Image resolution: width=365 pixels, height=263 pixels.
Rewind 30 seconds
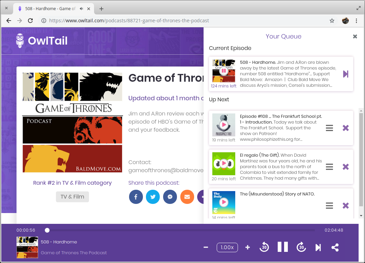point(264,247)
